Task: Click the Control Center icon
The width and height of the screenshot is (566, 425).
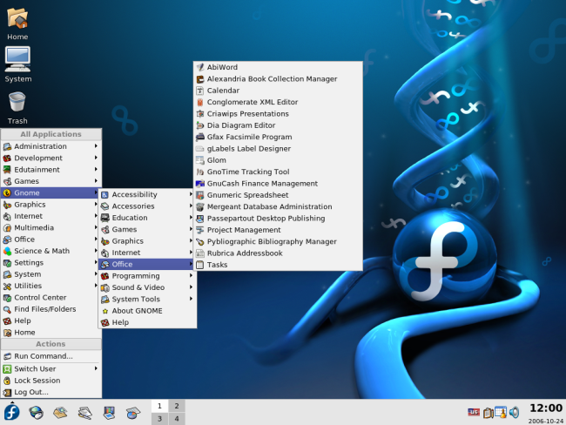Action: click(x=7, y=298)
